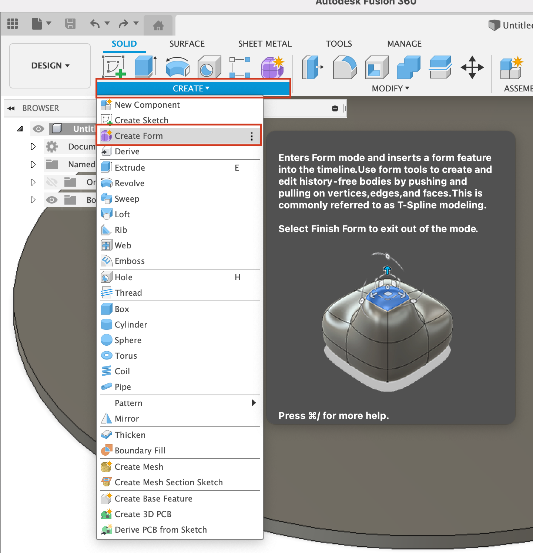Select the Move/Copy tool in Modify
Image resolution: width=533 pixels, height=553 pixels.
(x=472, y=67)
